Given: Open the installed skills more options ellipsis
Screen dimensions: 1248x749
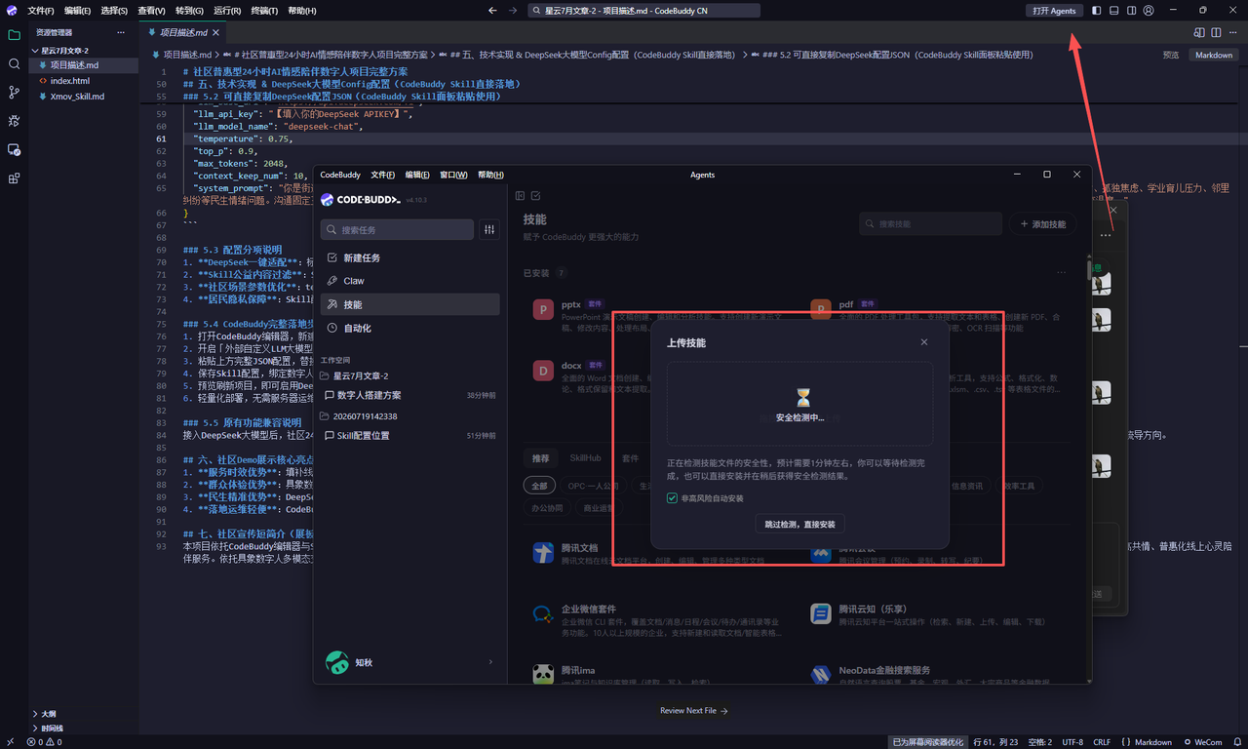Looking at the screenshot, I should point(1061,273).
